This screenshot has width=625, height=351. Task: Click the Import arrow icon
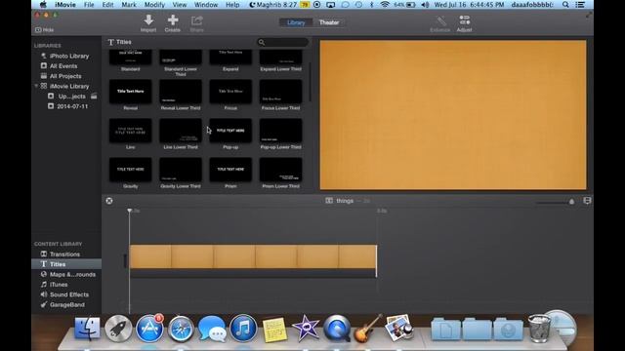[x=148, y=23]
